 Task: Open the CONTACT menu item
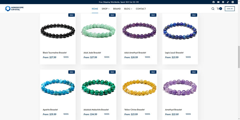click(141, 9)
